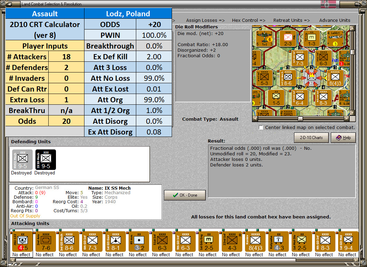Select the destroyed XVIII Mech defending unit
367x267 pixels.
click(x=23, y=160)
